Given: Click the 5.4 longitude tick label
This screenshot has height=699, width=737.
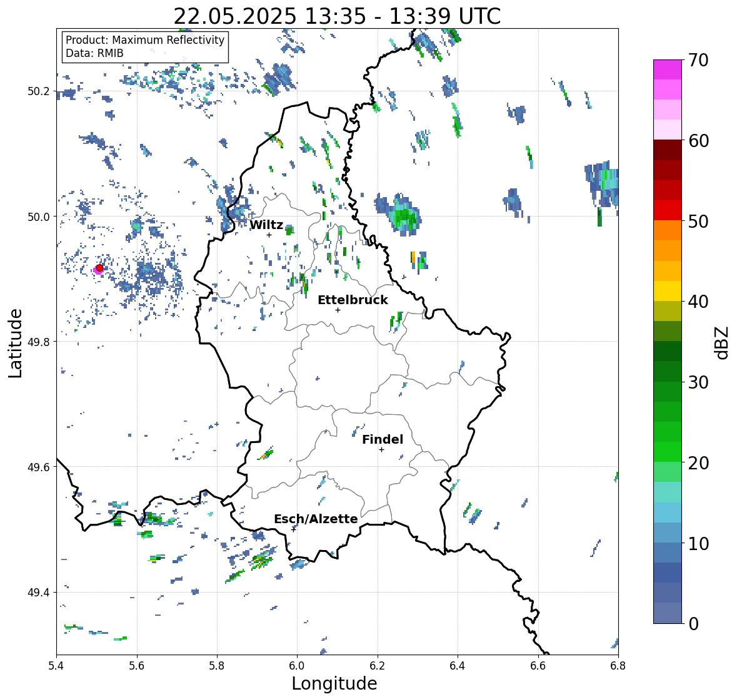Looking at the screenshot, I should point(56,665).
